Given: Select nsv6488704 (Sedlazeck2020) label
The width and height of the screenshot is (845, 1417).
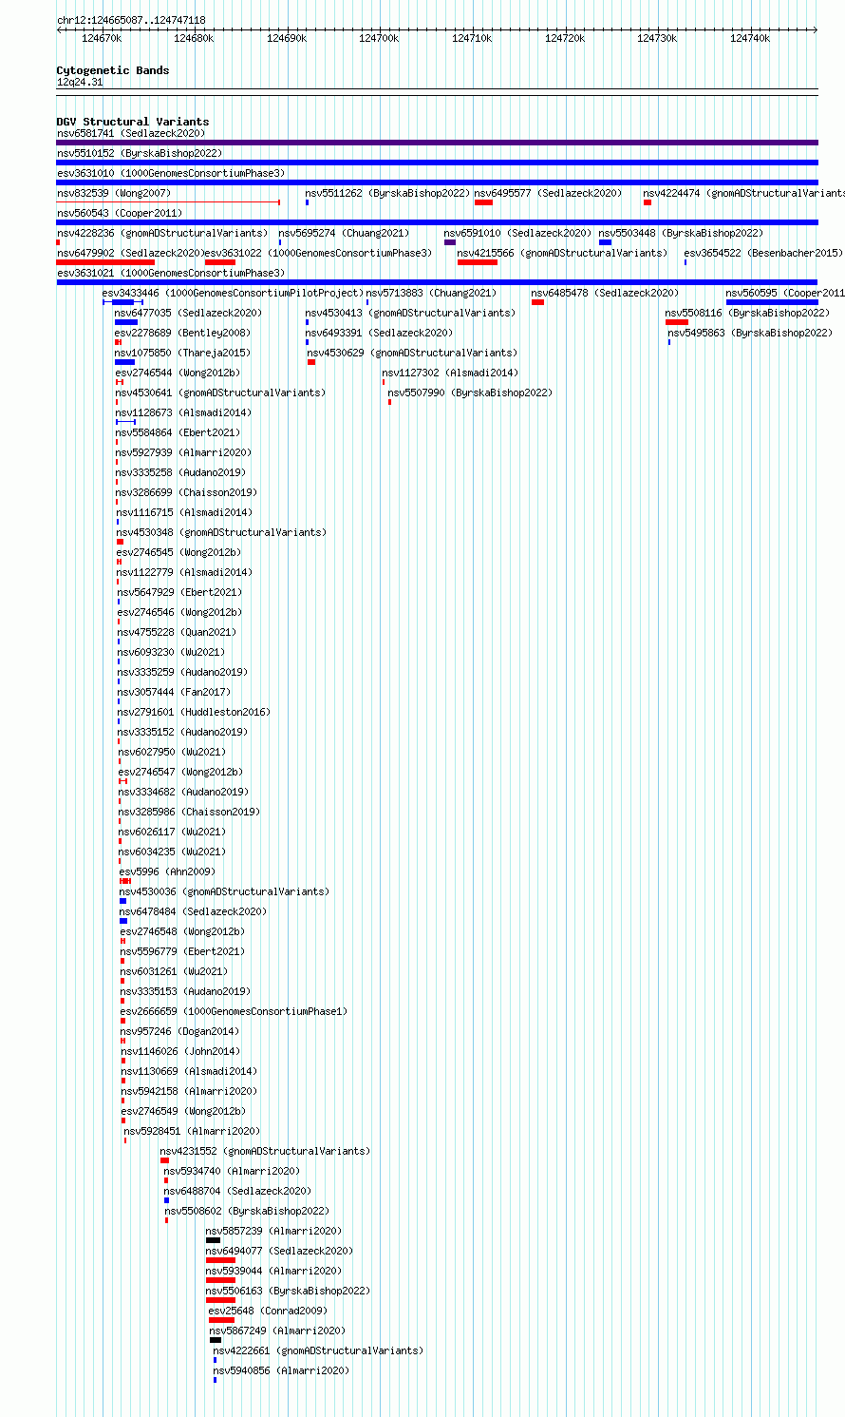Looking at the screenshot, I should click(237, 1191).
